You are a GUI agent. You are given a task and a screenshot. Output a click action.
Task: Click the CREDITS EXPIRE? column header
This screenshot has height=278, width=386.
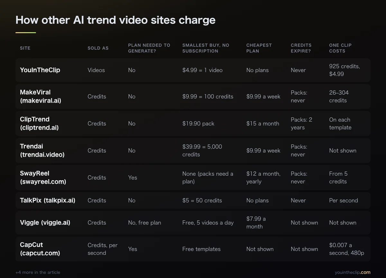point(301,48)
